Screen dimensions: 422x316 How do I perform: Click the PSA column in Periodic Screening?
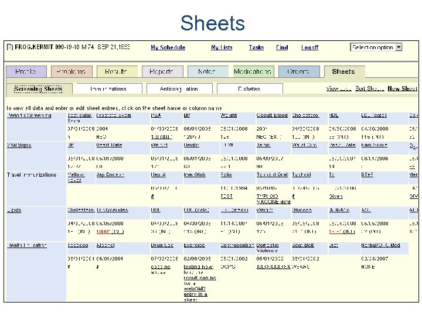[156, 115]
